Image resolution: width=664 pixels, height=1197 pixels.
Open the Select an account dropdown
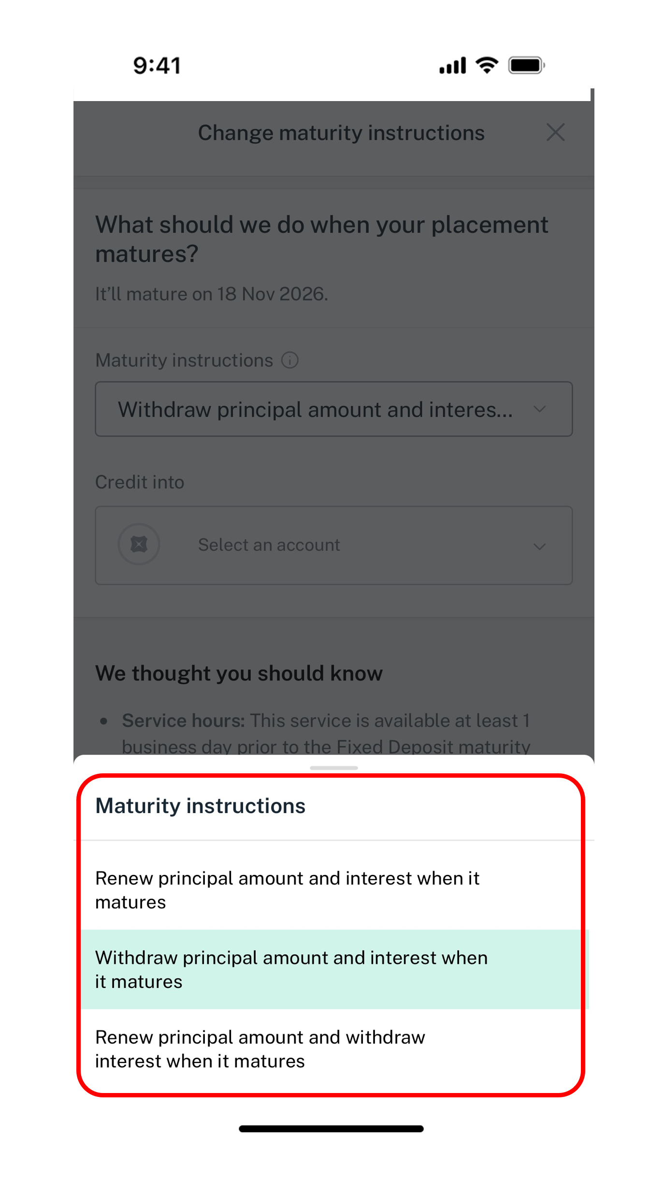334,546
